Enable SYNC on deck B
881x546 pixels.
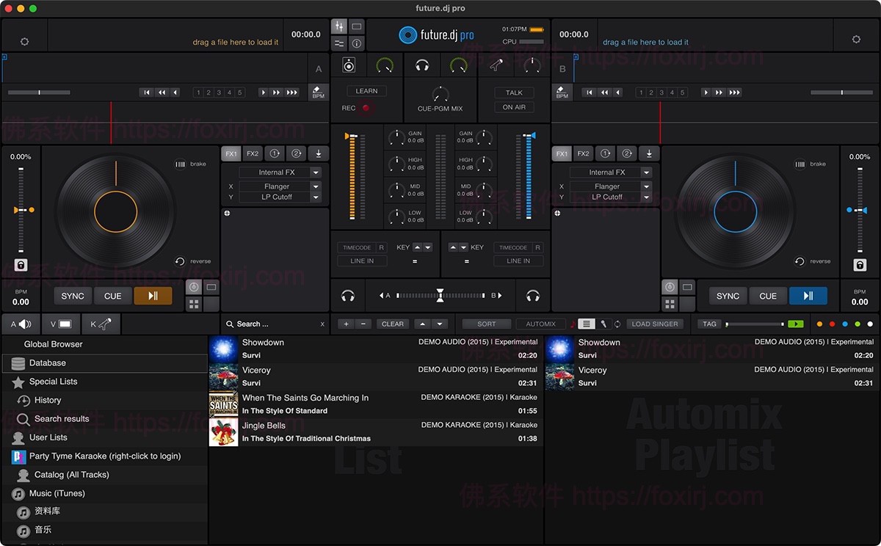[x=728, y=296]
